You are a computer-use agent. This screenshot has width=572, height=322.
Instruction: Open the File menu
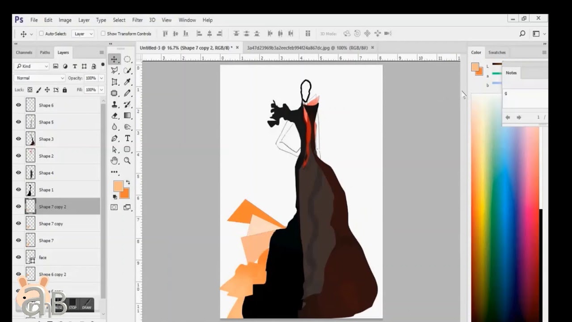[x=34, y=20]
